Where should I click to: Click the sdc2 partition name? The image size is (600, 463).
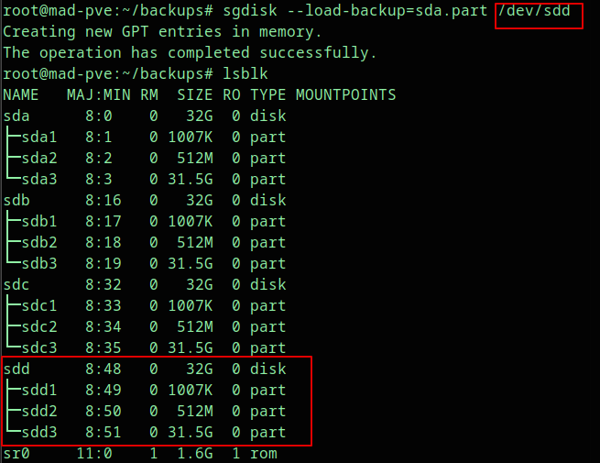(39, 326)
